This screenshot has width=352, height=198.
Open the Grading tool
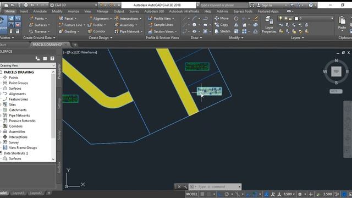(x=69, y=31)
